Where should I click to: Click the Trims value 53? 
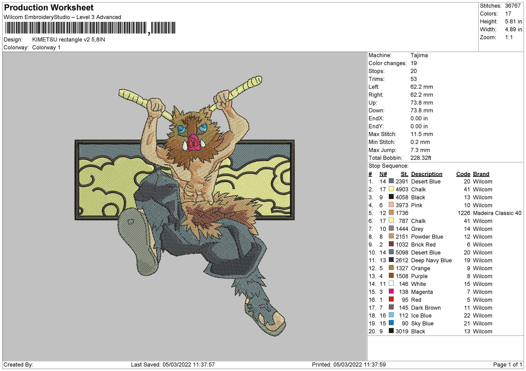click(414, 79)
